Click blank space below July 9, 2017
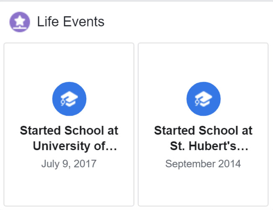 (69, 187)
